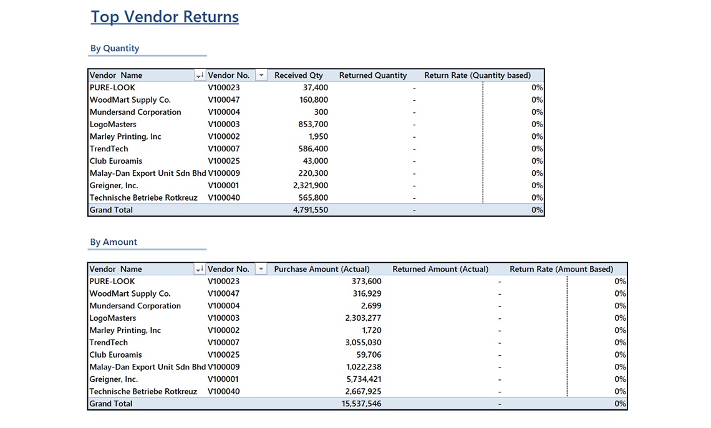
Task: Click Return Rate (Amount Based) header
Action: [x=561, y=270]
